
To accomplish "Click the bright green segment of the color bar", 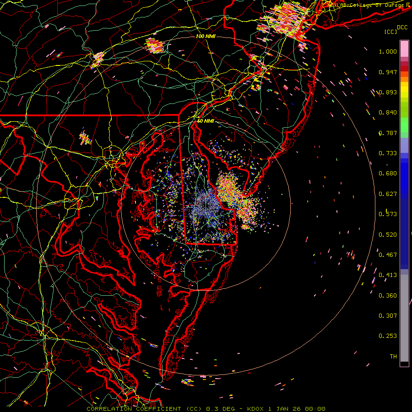I will [x=404, y=125].
